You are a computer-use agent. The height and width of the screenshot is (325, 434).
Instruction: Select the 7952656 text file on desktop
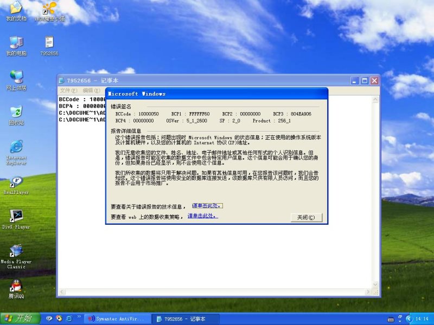[x=49, y=45]
